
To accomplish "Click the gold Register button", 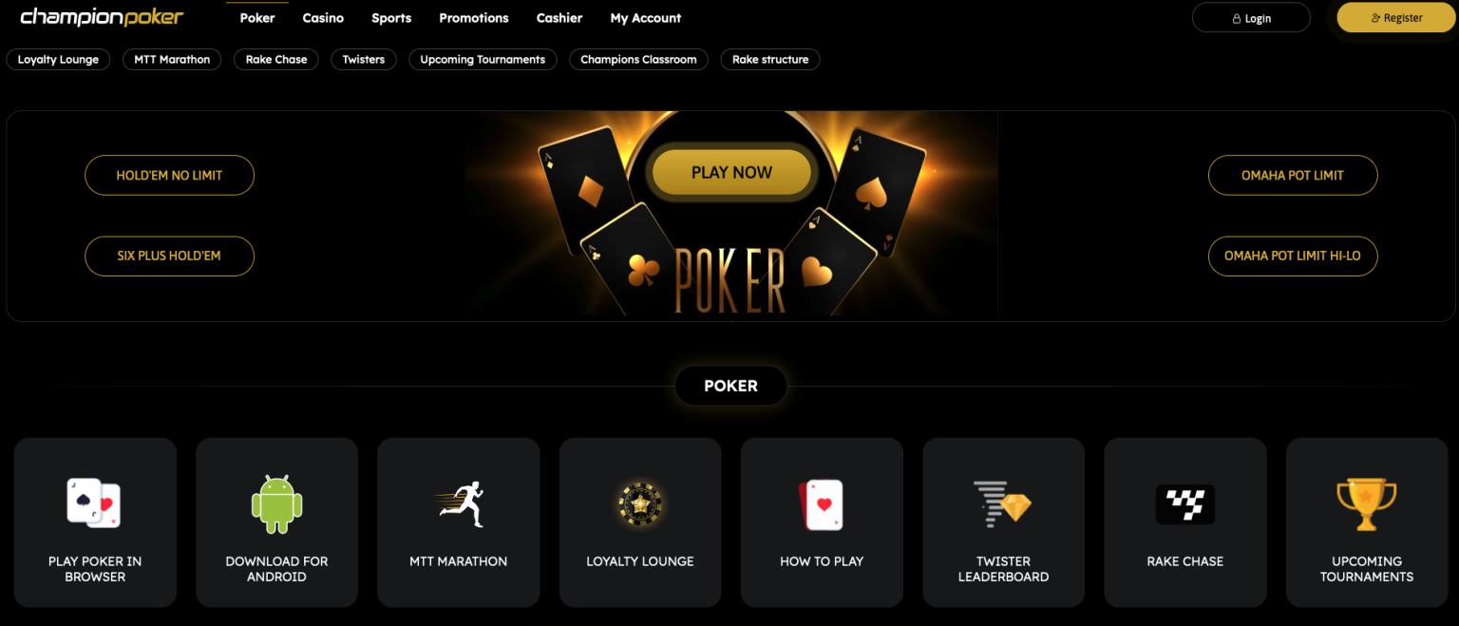I will [1396, 18].
